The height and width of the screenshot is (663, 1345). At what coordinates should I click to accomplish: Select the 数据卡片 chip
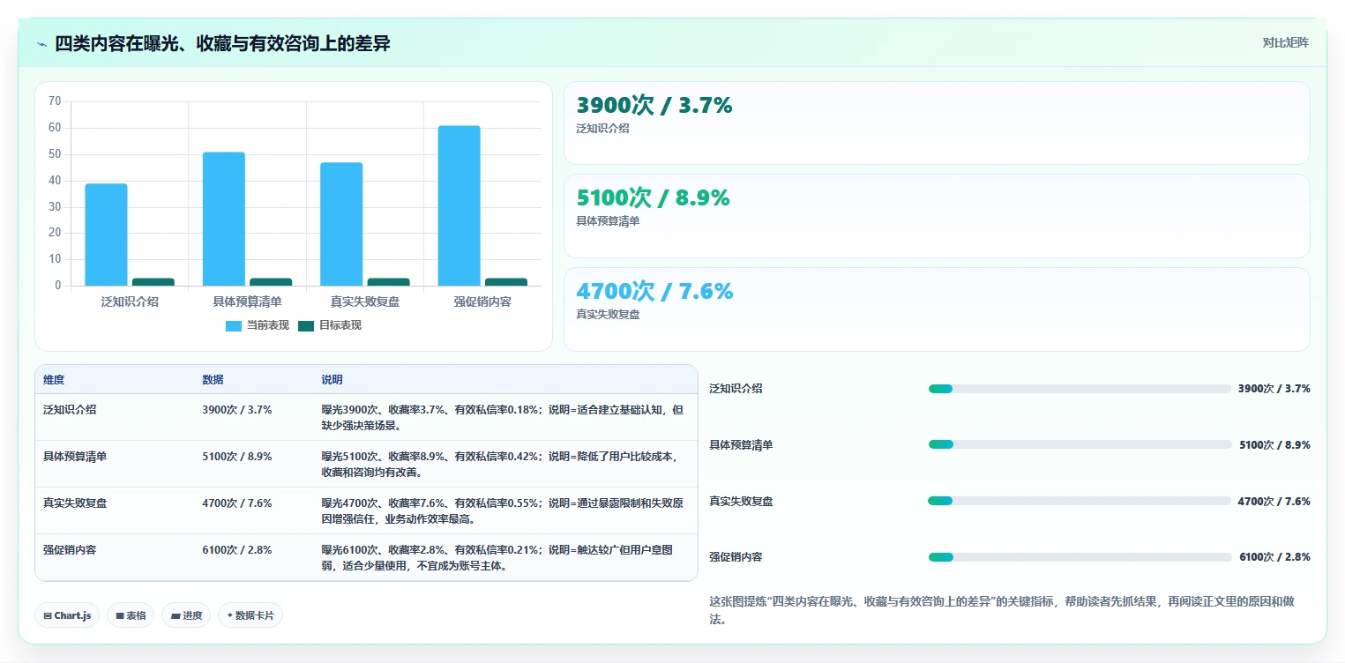pyautogui.click(x=250, y=615)
